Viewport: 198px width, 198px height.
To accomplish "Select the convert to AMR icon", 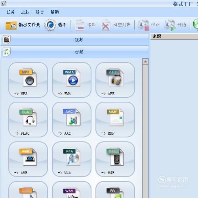I will pos(28,159).
